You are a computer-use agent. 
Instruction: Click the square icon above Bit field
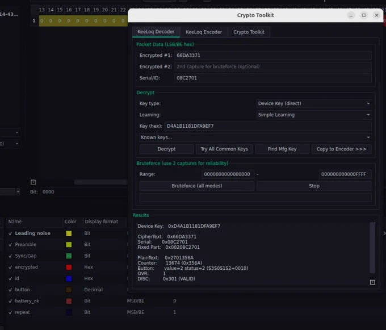pyautogui.click(x=33, y=182)
